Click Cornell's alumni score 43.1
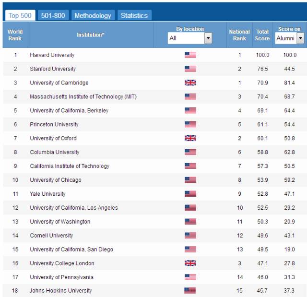Screen dimensions: 307x297 [289, 236]
